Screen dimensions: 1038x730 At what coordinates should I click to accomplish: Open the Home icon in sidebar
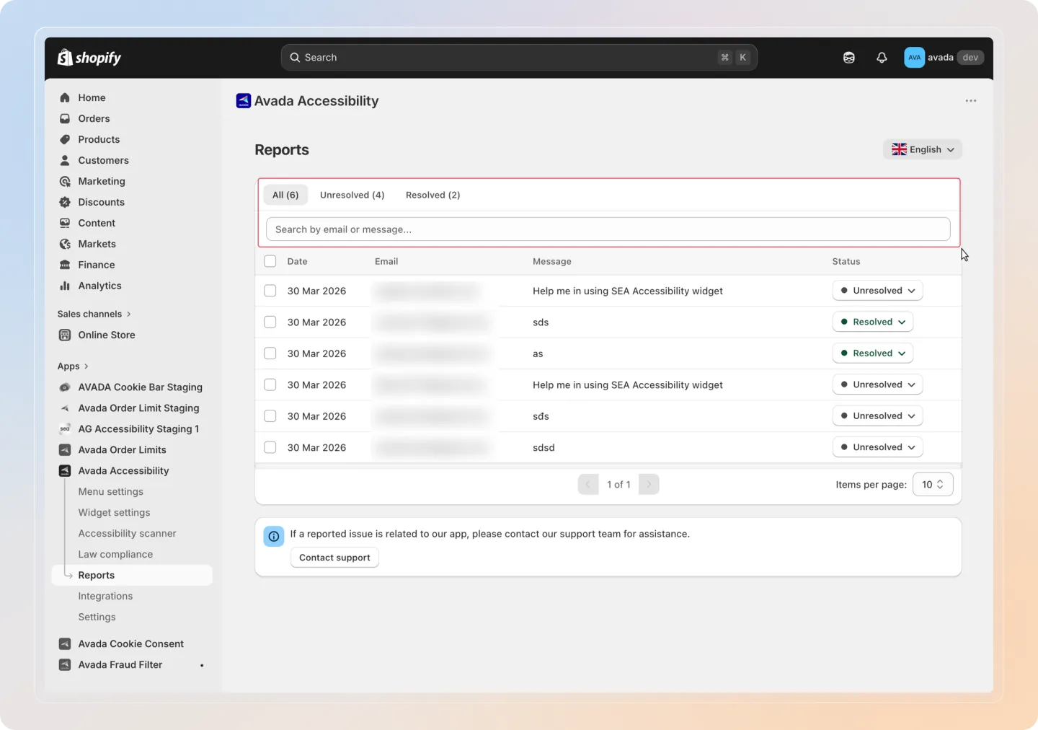point(65,97)
